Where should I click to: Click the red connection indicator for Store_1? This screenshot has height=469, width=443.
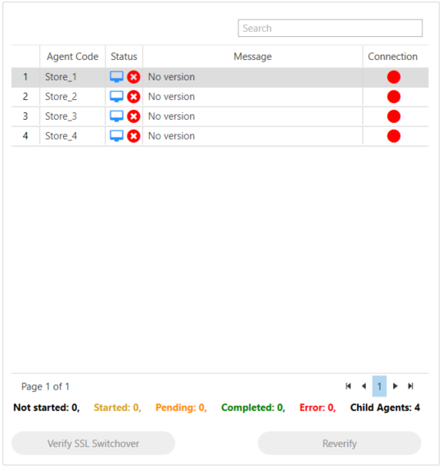394,77
